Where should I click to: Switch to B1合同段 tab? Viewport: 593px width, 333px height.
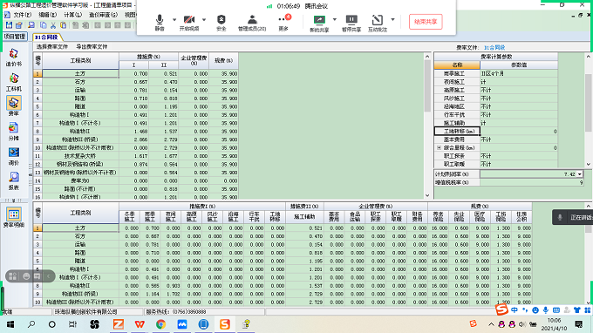[47, 37]
